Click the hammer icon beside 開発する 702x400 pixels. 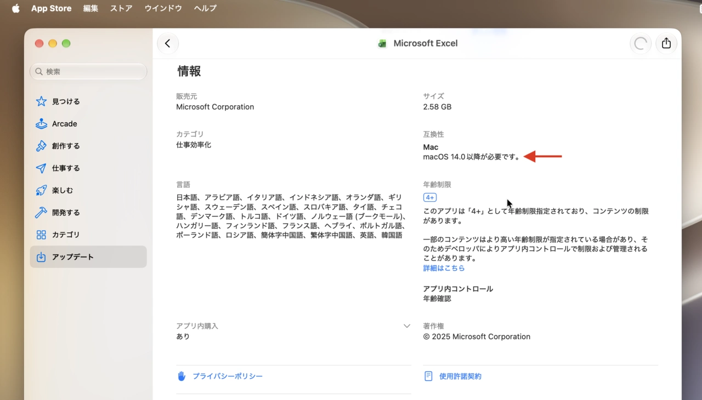click(41, 213)
